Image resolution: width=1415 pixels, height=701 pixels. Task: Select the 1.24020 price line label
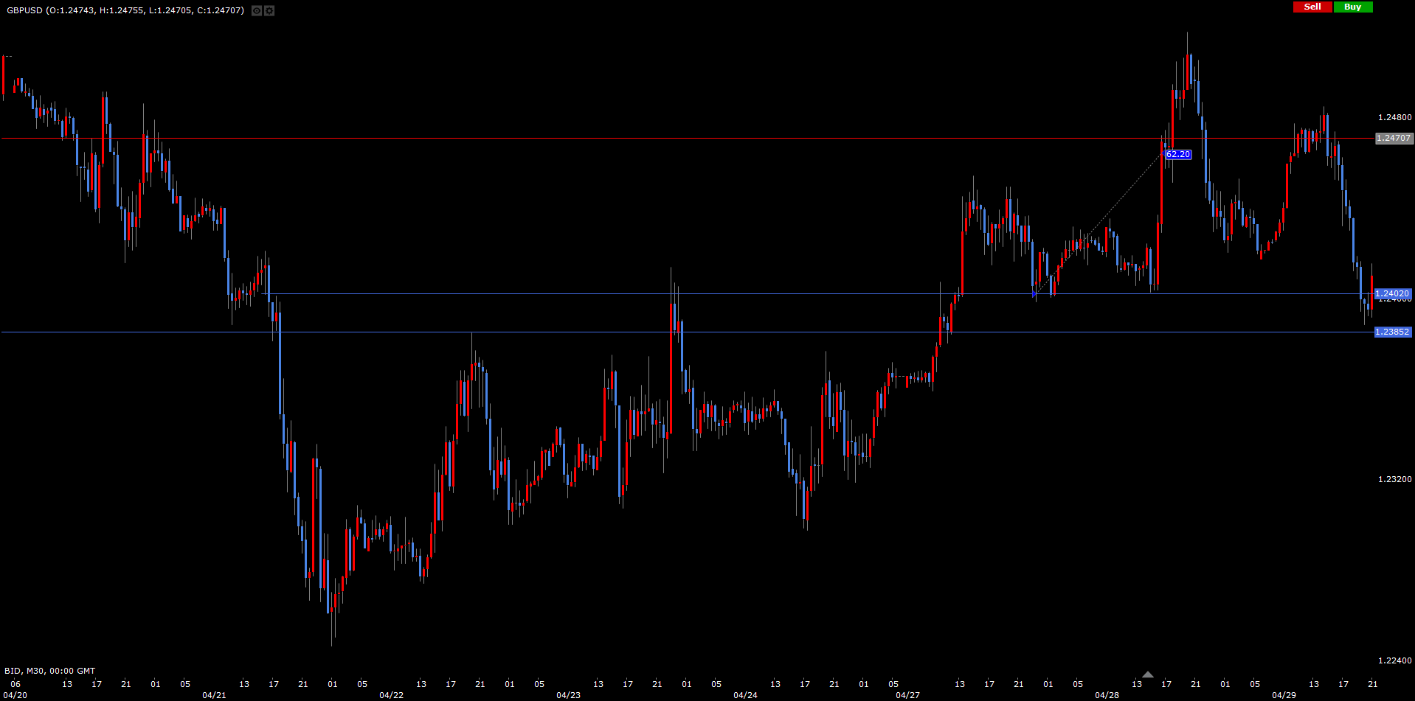[1392, 293]
